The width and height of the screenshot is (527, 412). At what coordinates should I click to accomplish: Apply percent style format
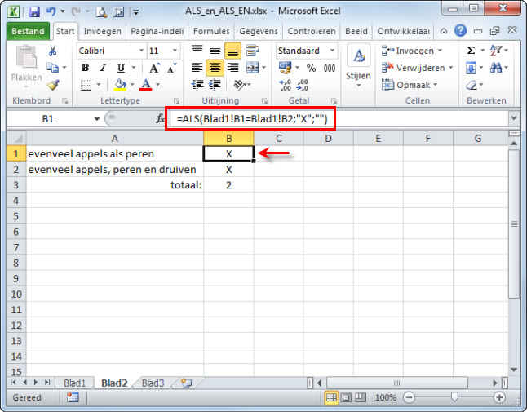point(311,68)
